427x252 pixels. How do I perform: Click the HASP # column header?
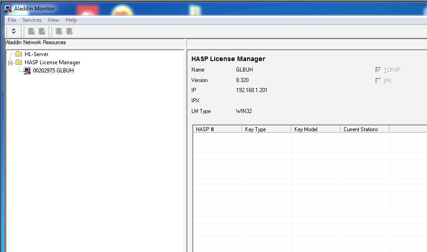[217, 129]
